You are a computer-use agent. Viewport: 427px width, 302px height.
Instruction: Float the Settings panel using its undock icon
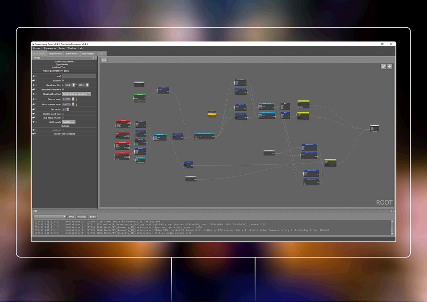point(93,58)
